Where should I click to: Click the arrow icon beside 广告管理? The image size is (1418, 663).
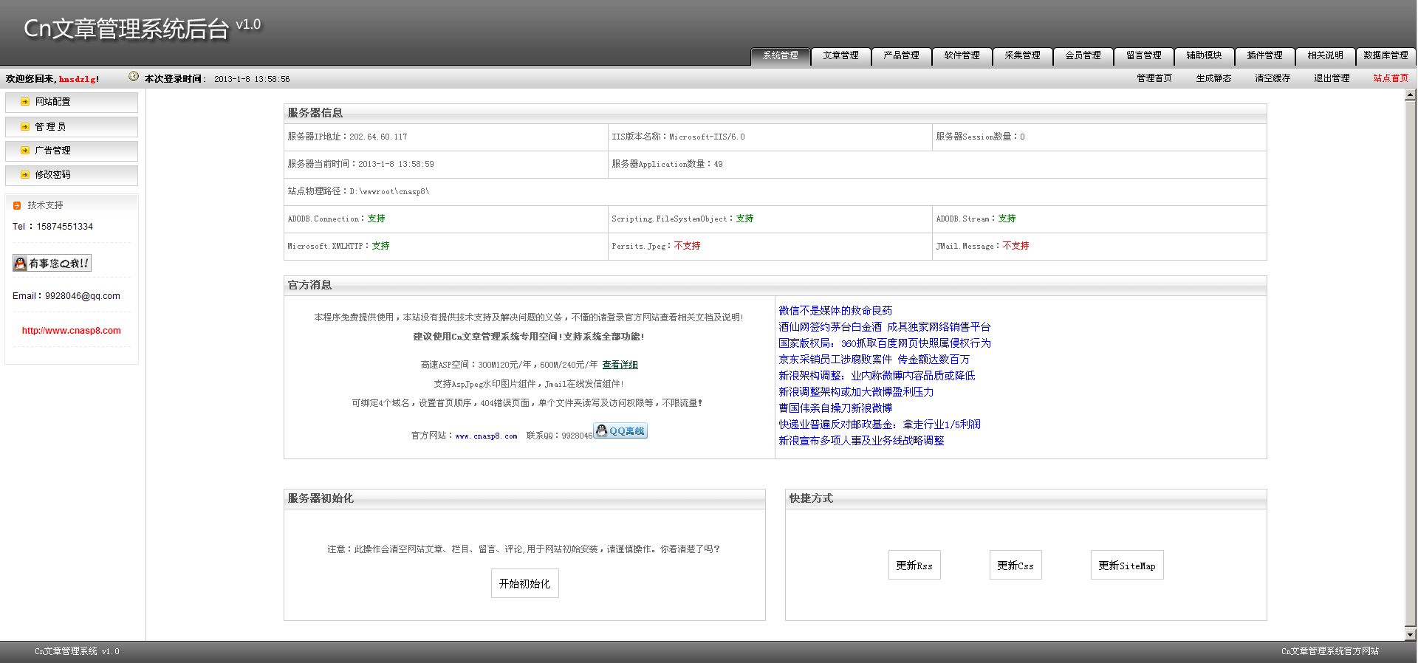coord(25,151)
